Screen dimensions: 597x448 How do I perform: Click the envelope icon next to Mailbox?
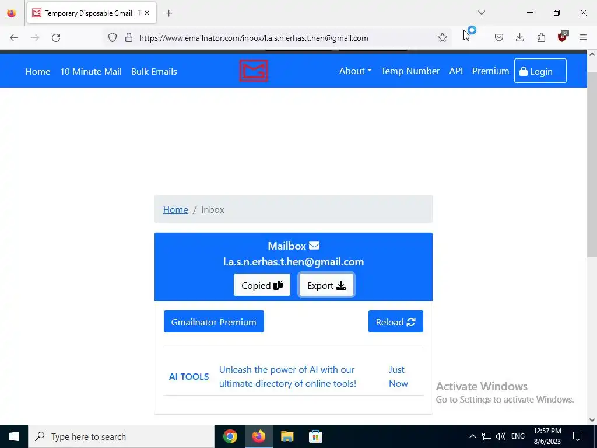coord(314,246)
